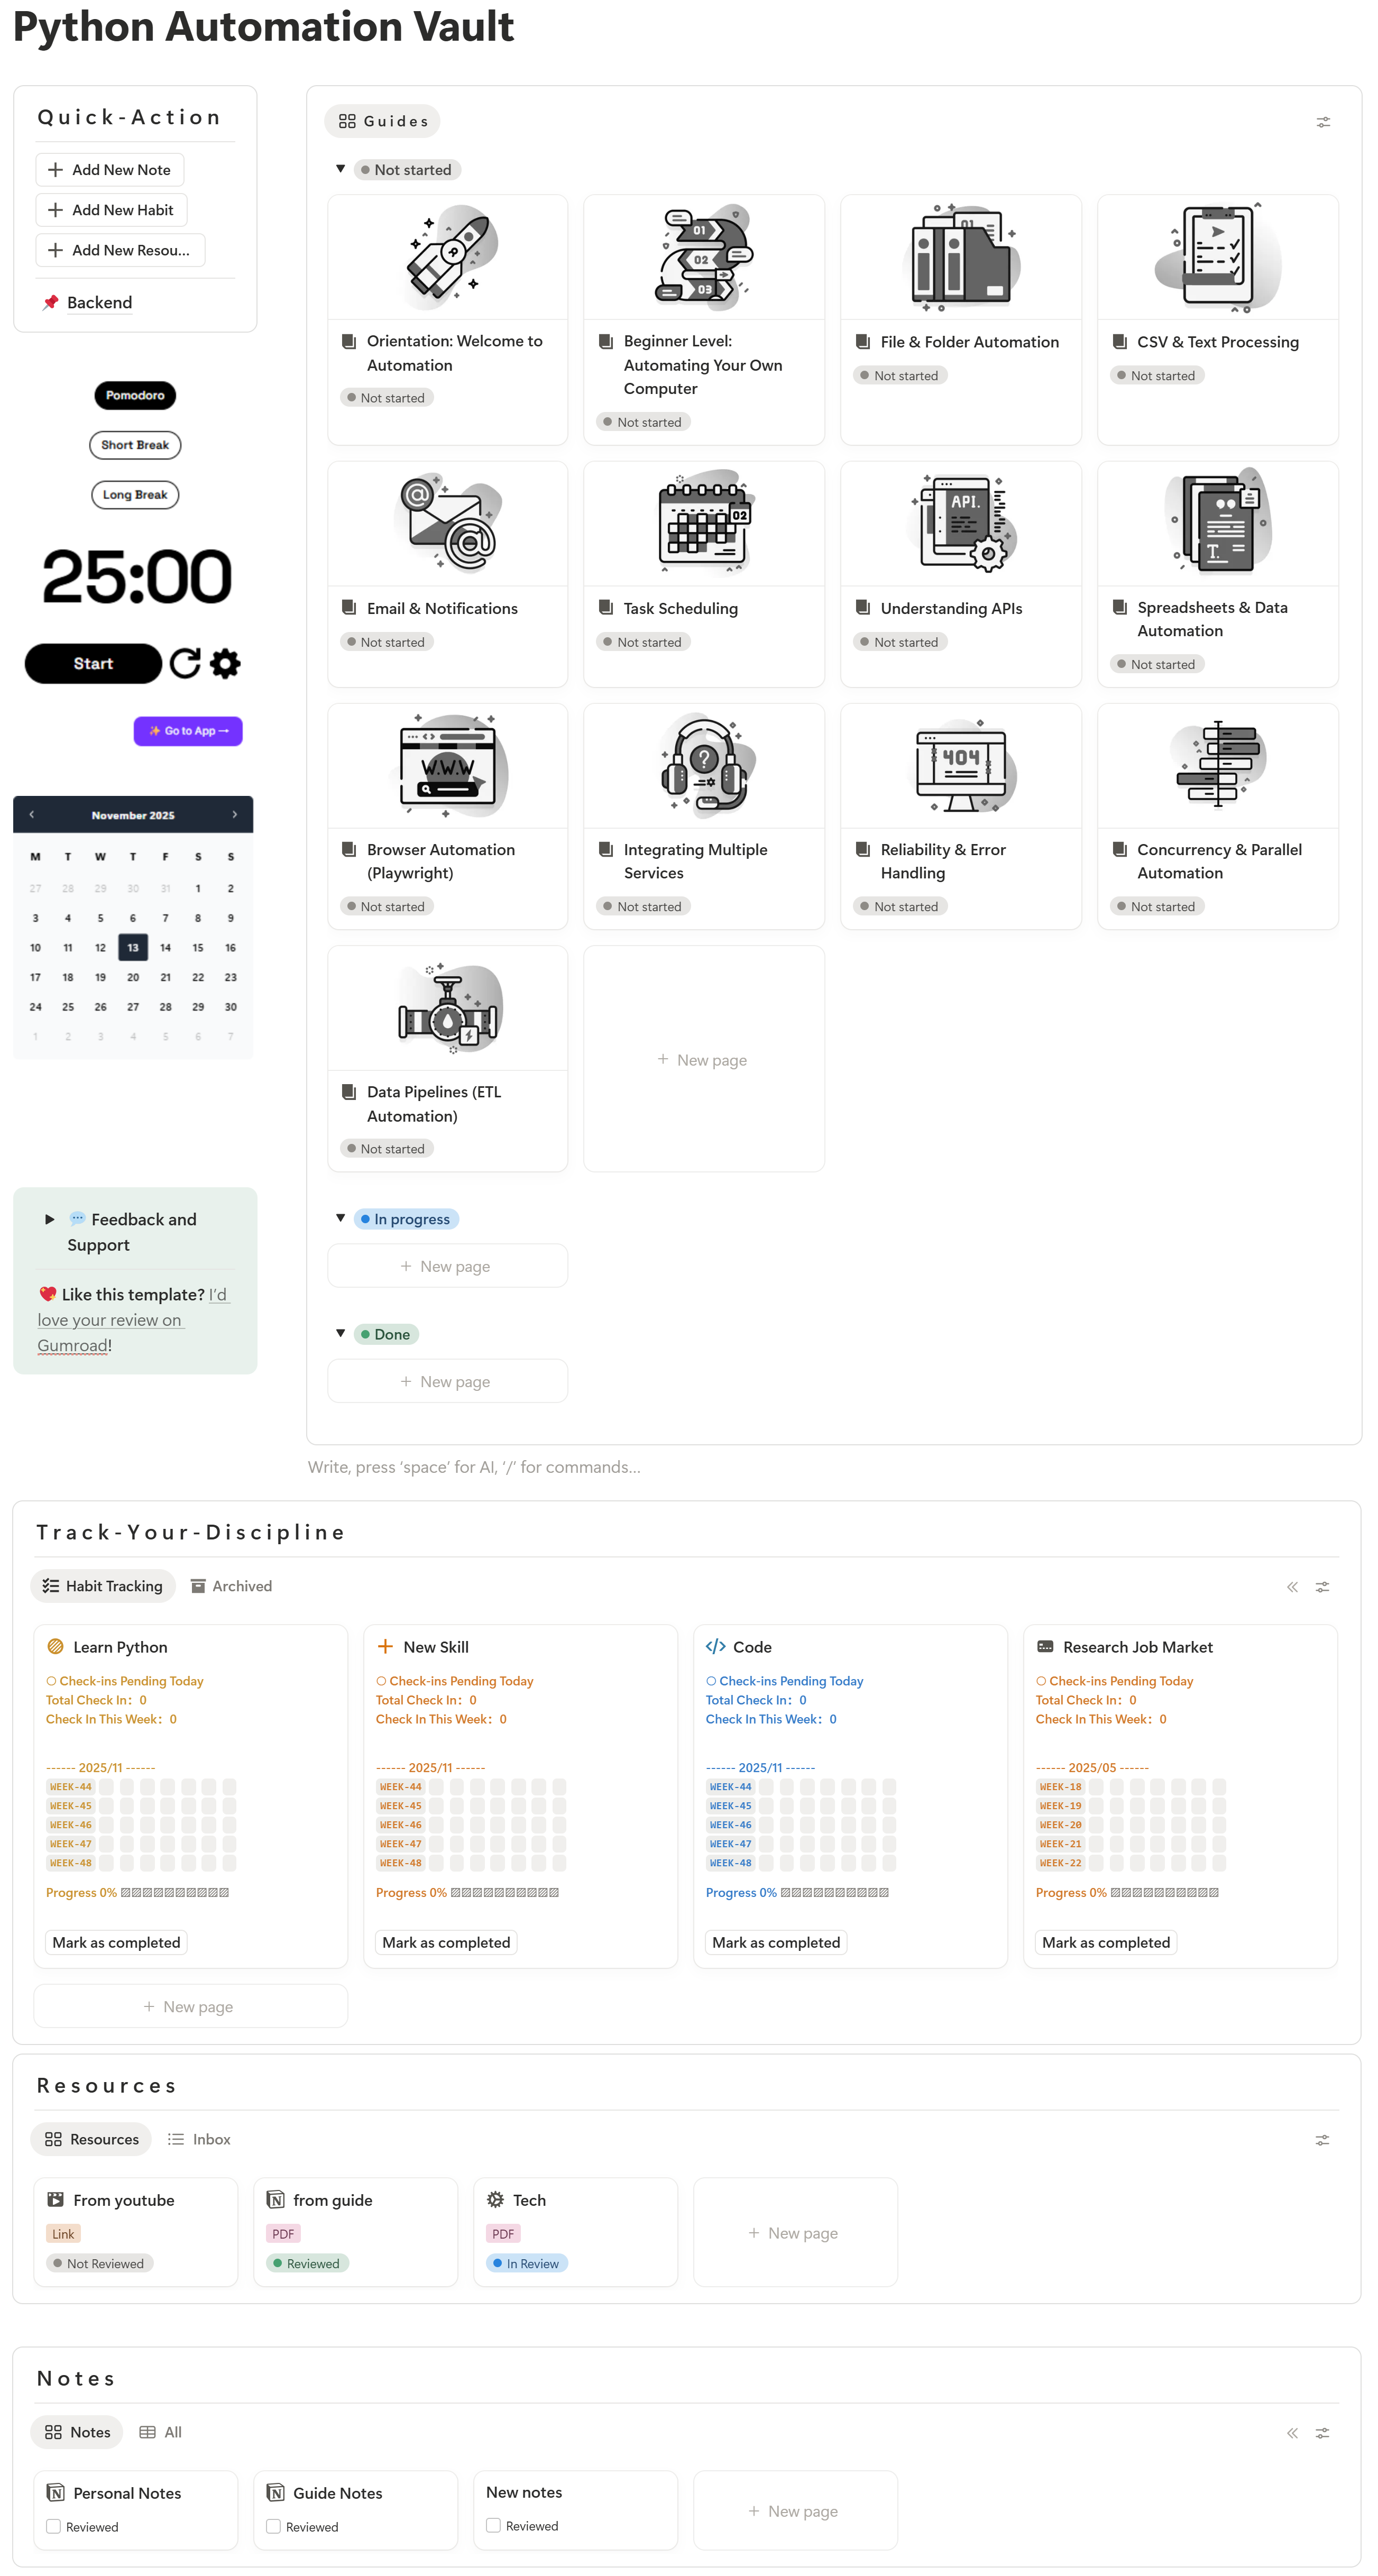Start the Pomodoro timer
Image resolution: width=1378 pixels, height=2576 pixels.
pos(93,663)
